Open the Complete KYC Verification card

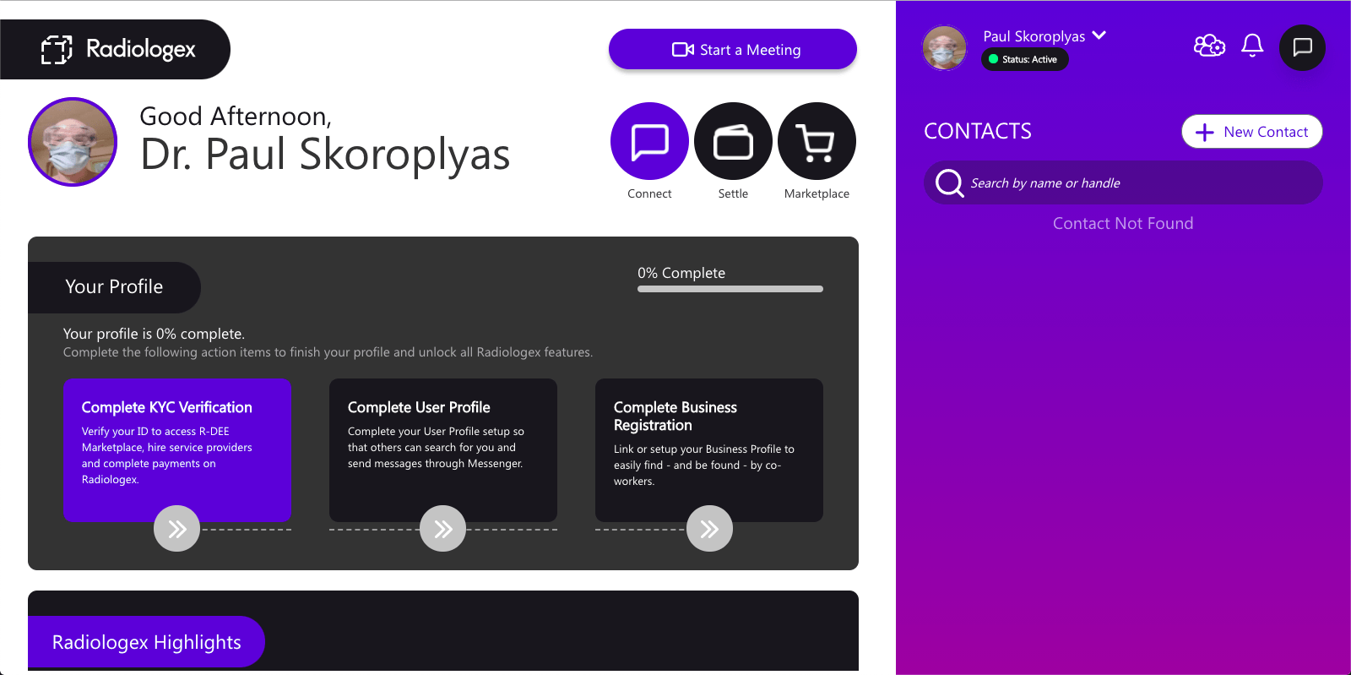pyautogui.click(x=177, y=449)
